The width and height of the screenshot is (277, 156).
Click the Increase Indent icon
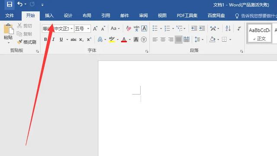[x=202, y=29]
